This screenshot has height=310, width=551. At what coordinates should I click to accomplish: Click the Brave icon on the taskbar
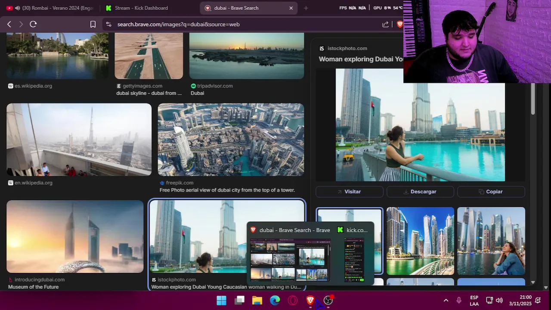(310, 300)
